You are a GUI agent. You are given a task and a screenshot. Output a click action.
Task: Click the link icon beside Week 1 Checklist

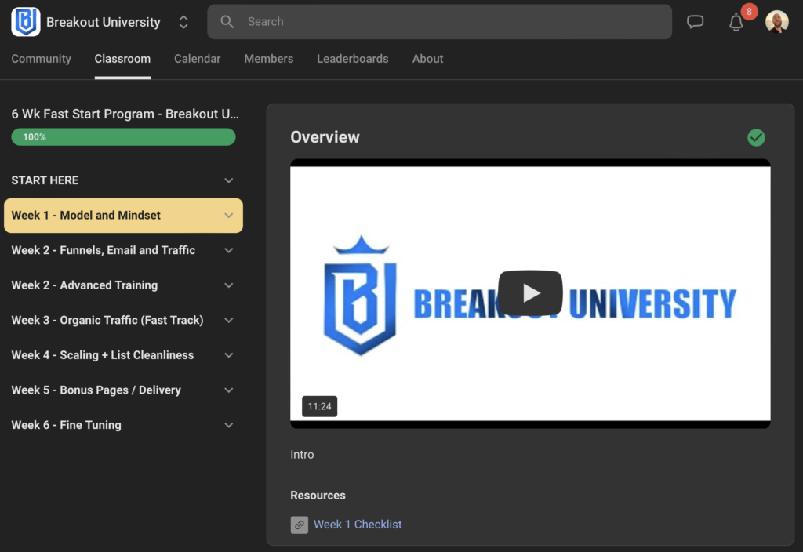[299, 525]
